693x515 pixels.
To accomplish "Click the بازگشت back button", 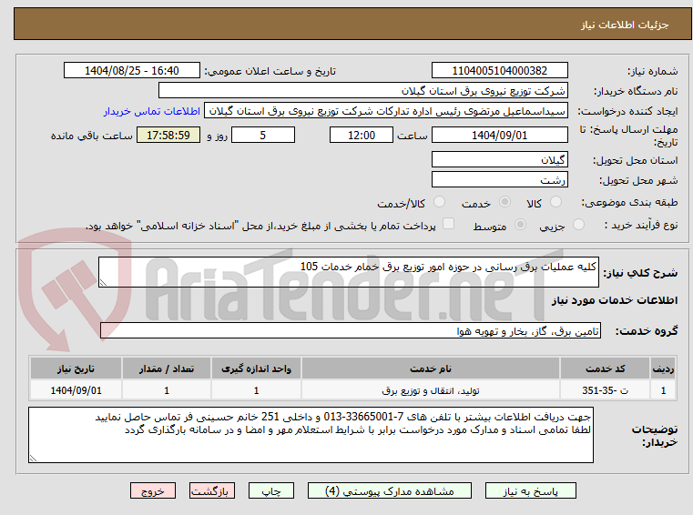I will (211, 490).
